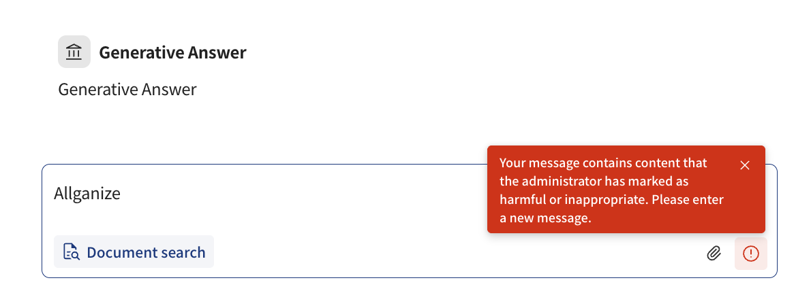This screenshot has width=811, height=291.
Task: Focus the message input box
Action: (273, 204)
